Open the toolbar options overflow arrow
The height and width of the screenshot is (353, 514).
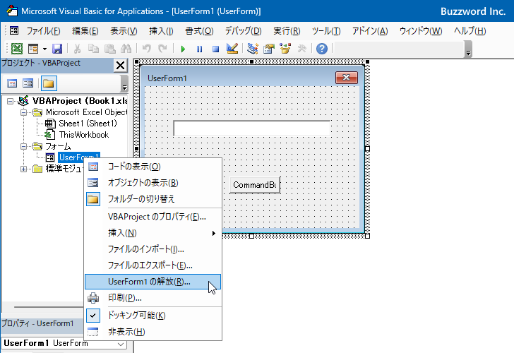click(468, 49)
